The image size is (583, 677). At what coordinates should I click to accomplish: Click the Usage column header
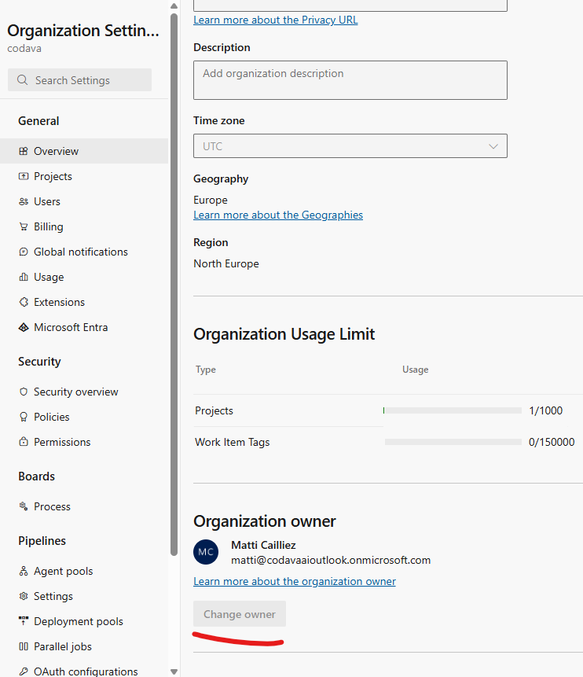415,370
